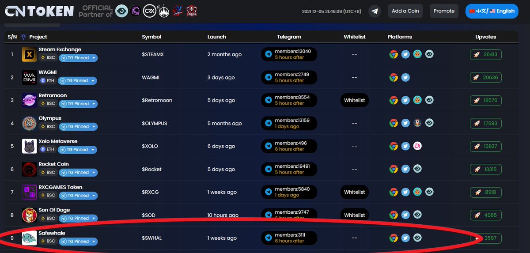Open Rocket Coin website Chrome icon
Screen dimensions: 530x253
pos(394,169)
